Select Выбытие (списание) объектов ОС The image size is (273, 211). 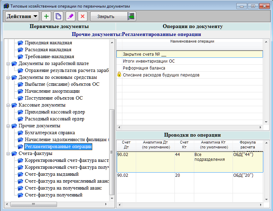click(x=62, y=84)
